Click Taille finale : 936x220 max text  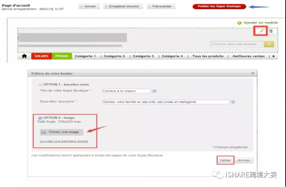59,122
